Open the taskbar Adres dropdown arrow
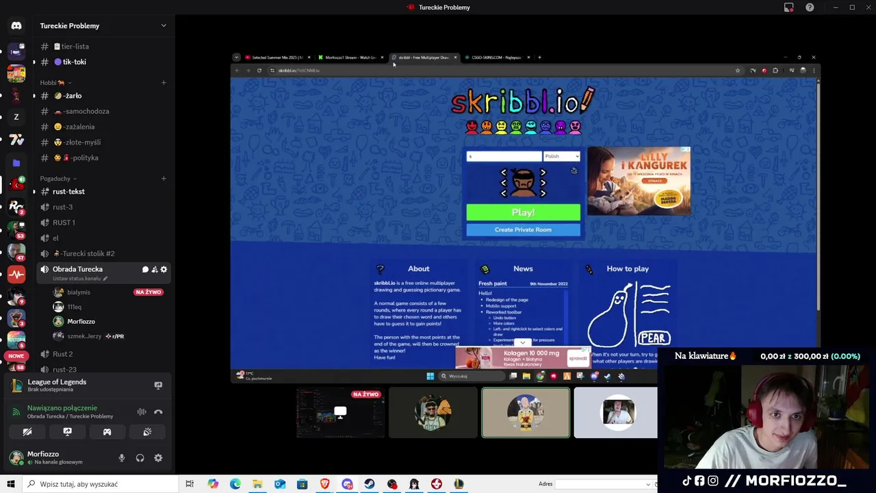The image size is (876, 493). [648, 484]
